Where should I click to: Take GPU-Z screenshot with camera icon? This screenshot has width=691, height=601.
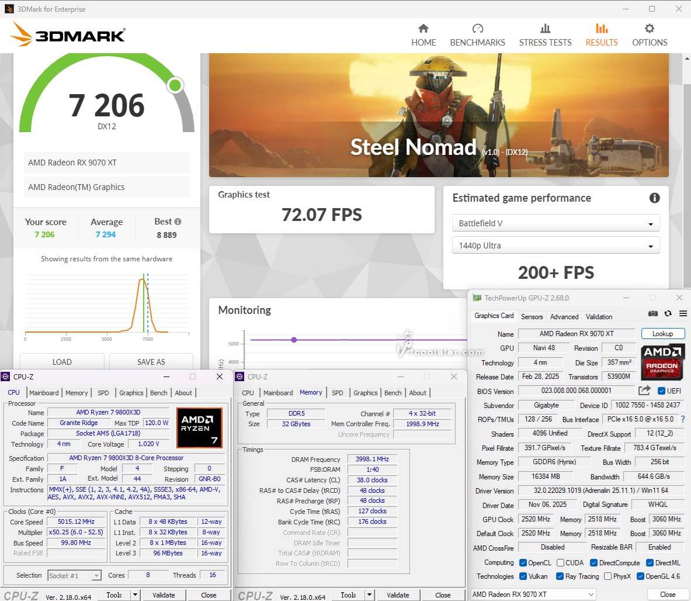click(653, 314)
